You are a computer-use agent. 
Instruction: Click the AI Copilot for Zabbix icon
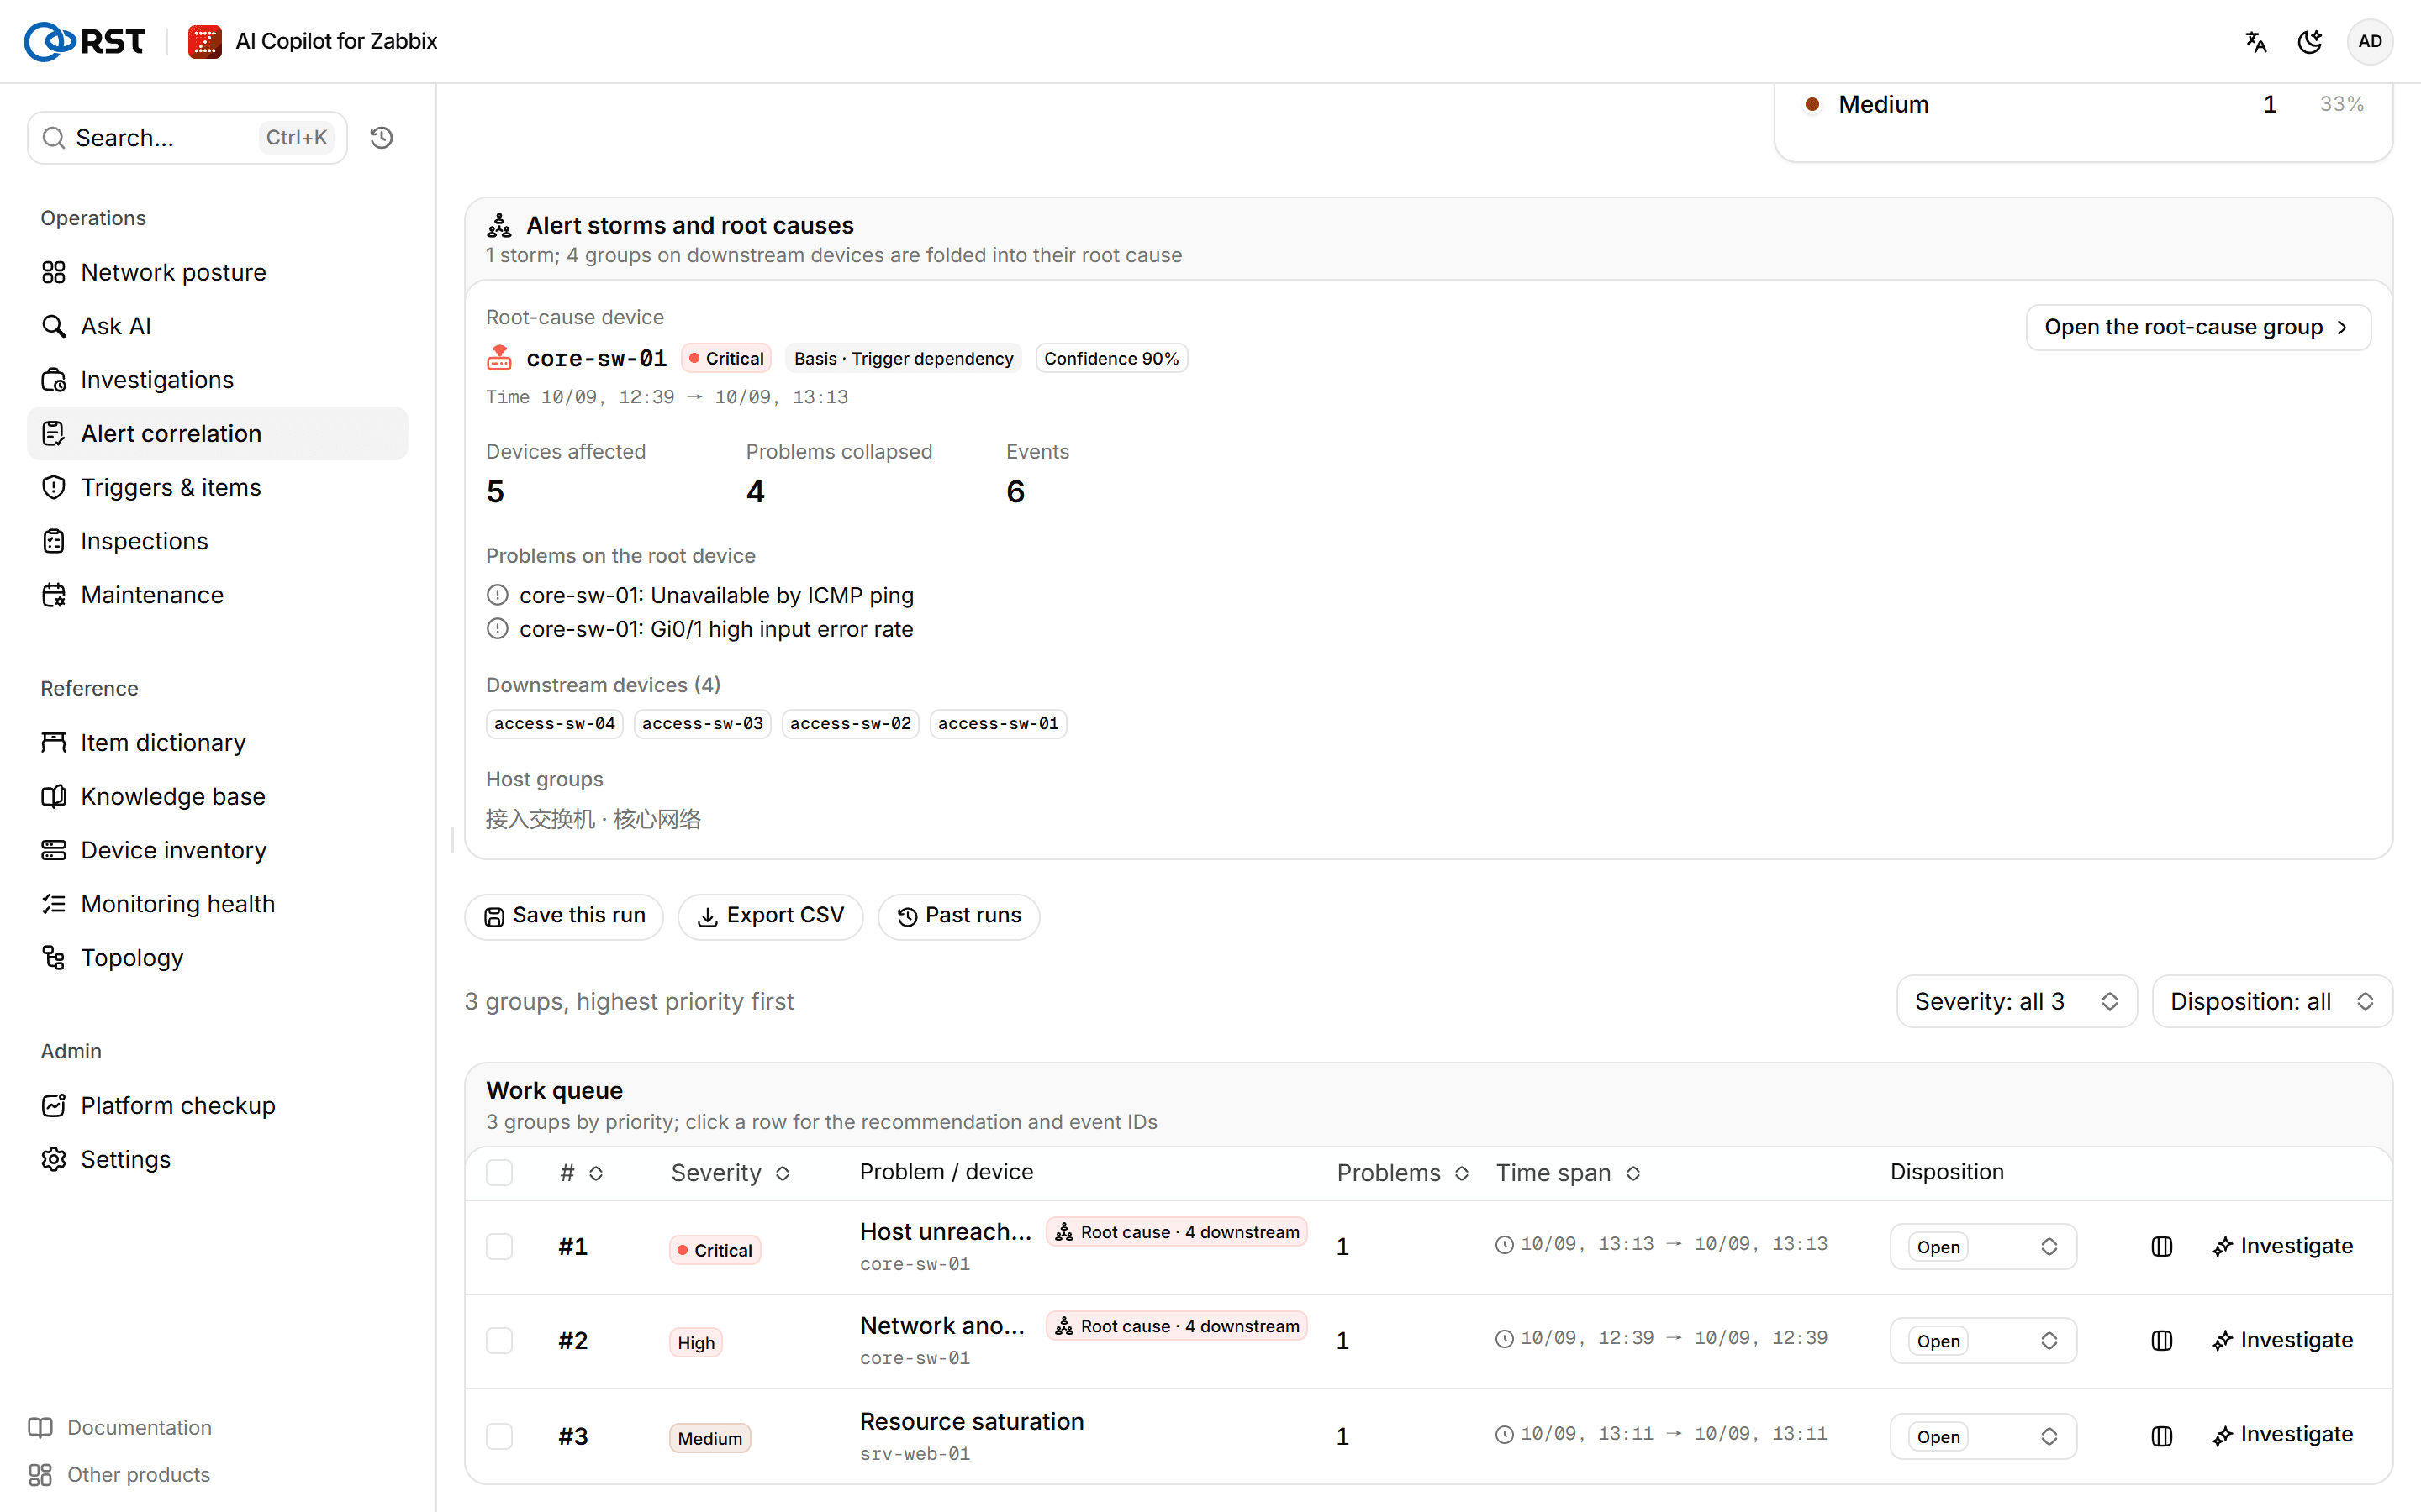204,41
